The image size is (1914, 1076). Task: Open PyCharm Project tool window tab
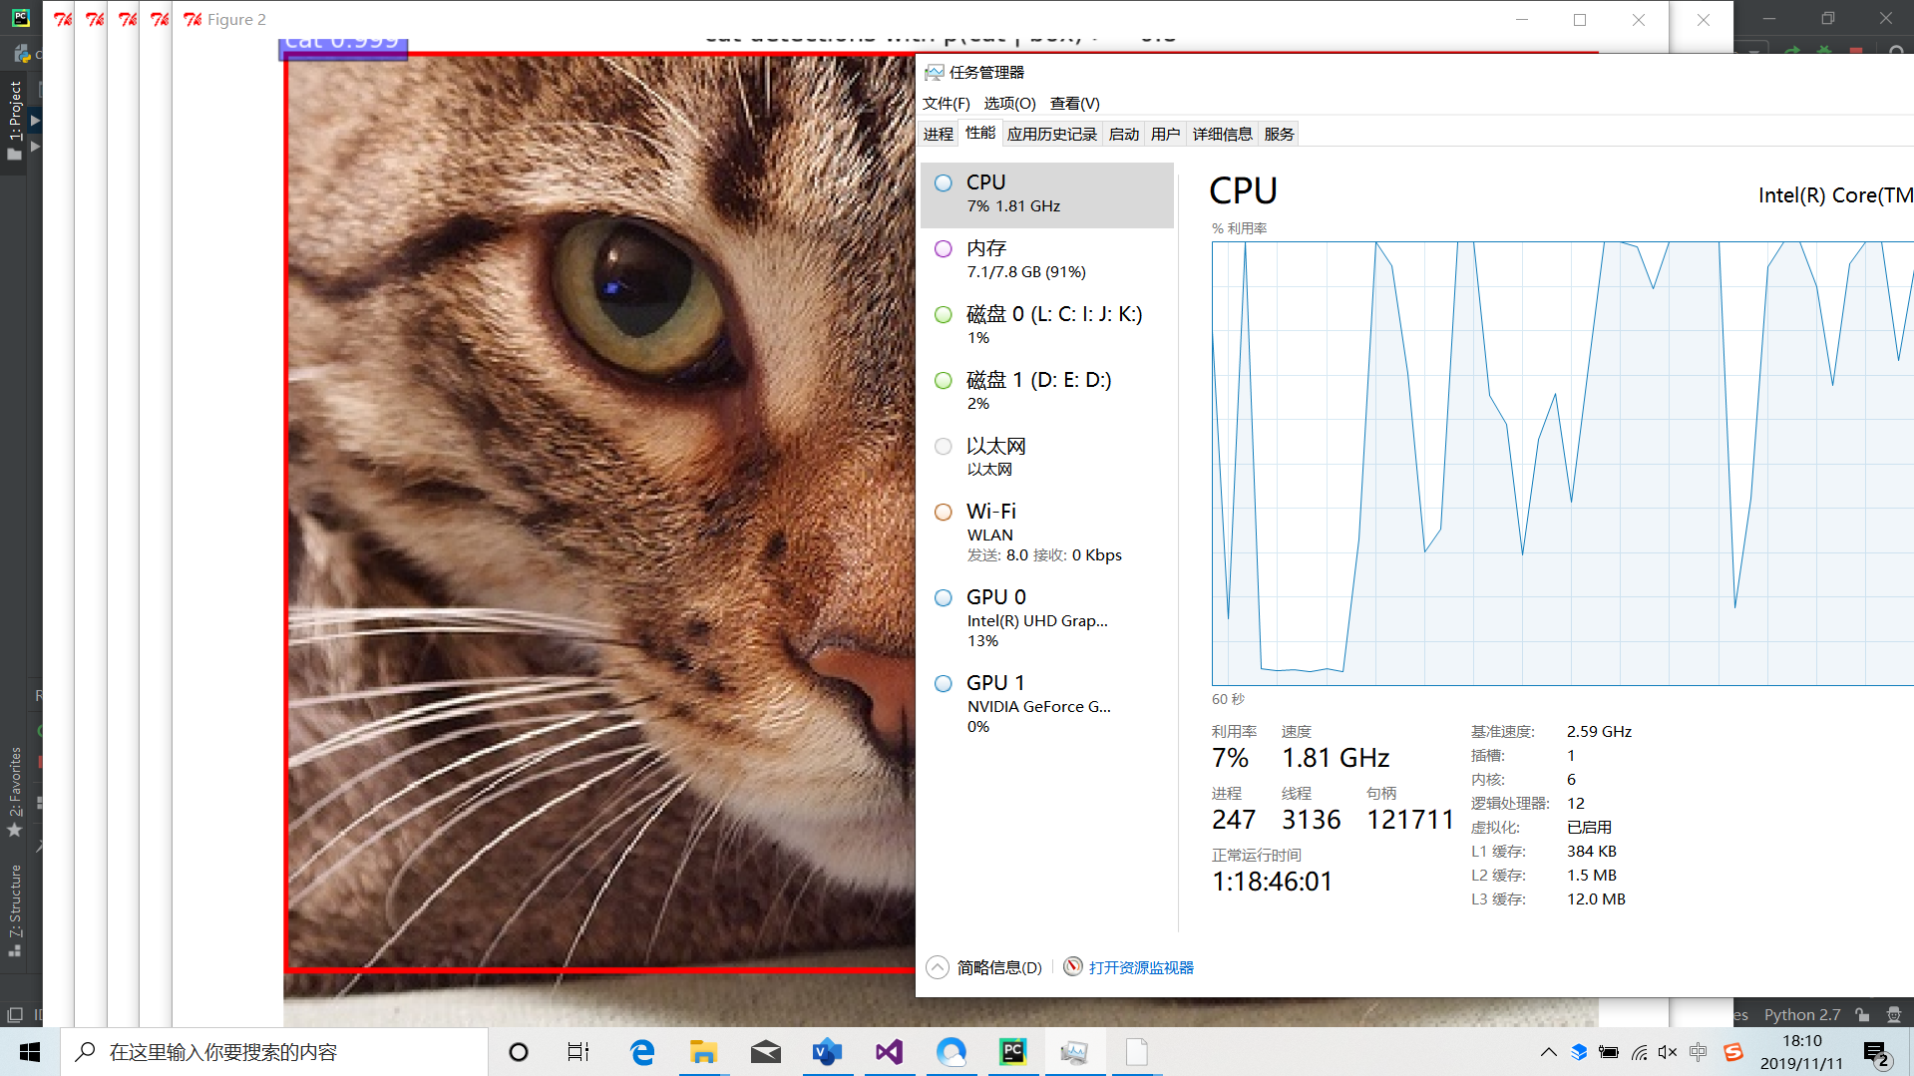(14, 120)
